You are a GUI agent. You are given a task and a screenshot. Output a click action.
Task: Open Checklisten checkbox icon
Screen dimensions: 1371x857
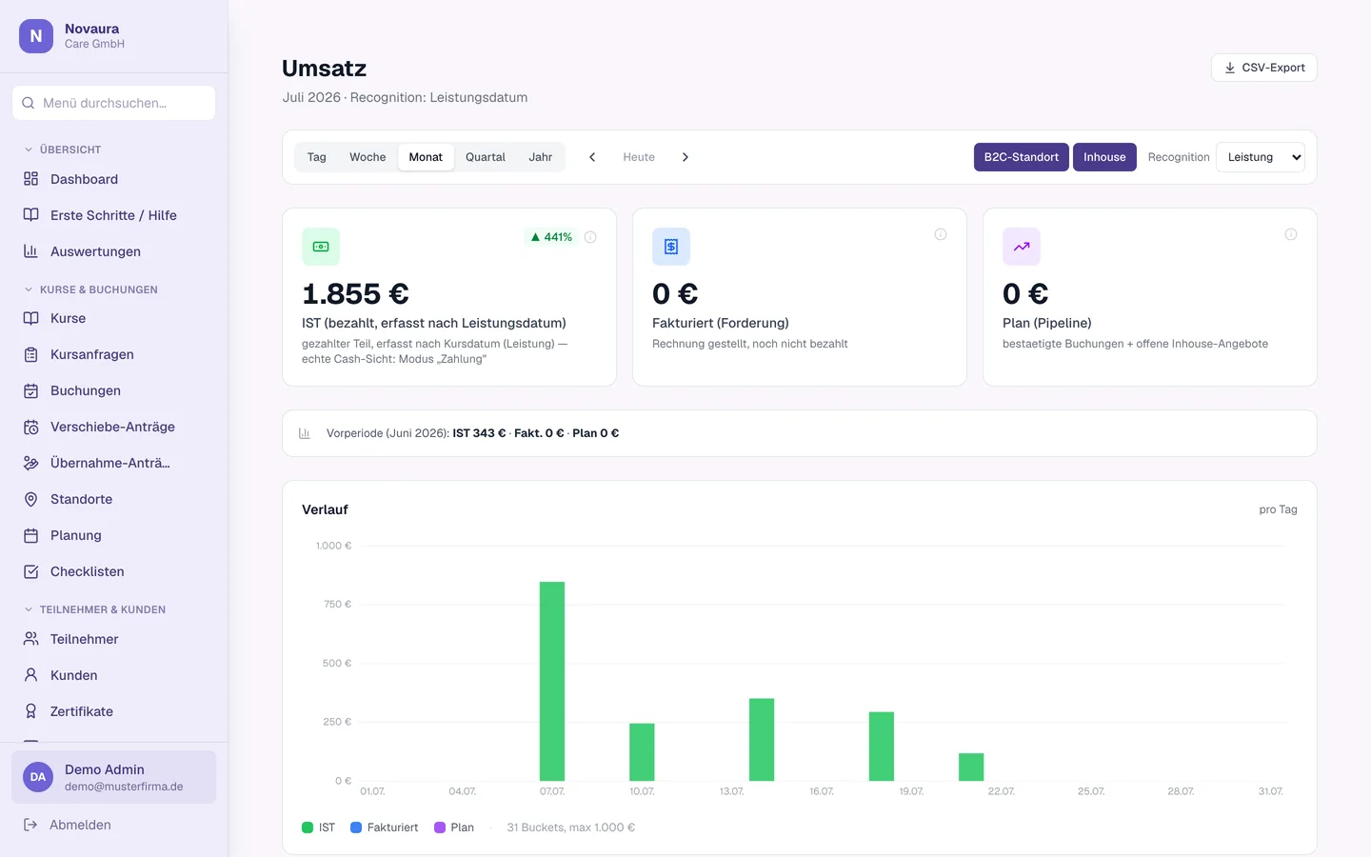coord(30,571)
